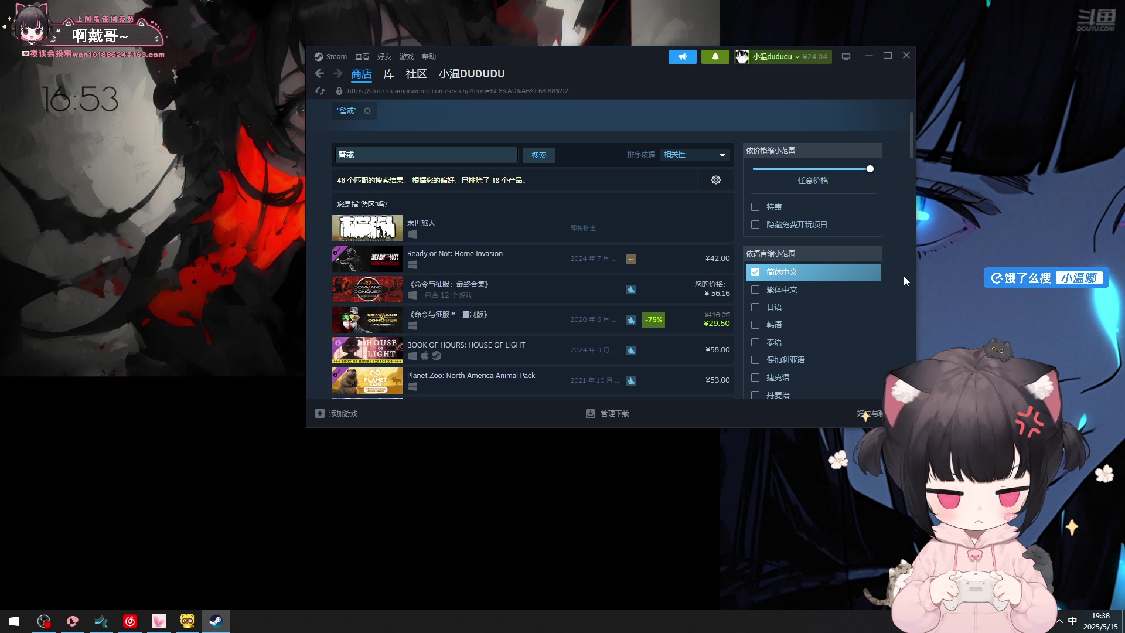Open the Steam menu

point(336,57)
